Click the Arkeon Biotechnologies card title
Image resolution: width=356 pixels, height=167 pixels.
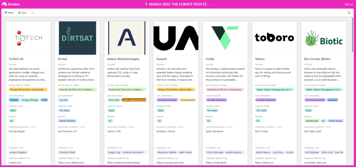[x=123, y=59]
